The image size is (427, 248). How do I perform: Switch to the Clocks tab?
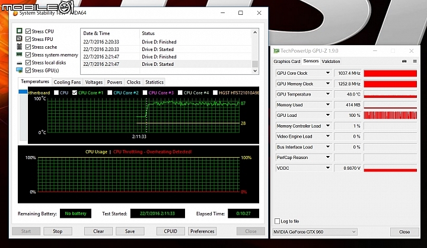[133, 82]
